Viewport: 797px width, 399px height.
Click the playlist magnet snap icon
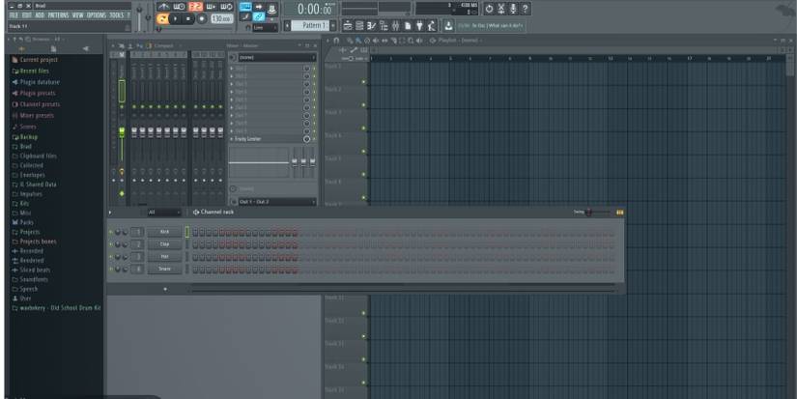[x=335, y=41]
